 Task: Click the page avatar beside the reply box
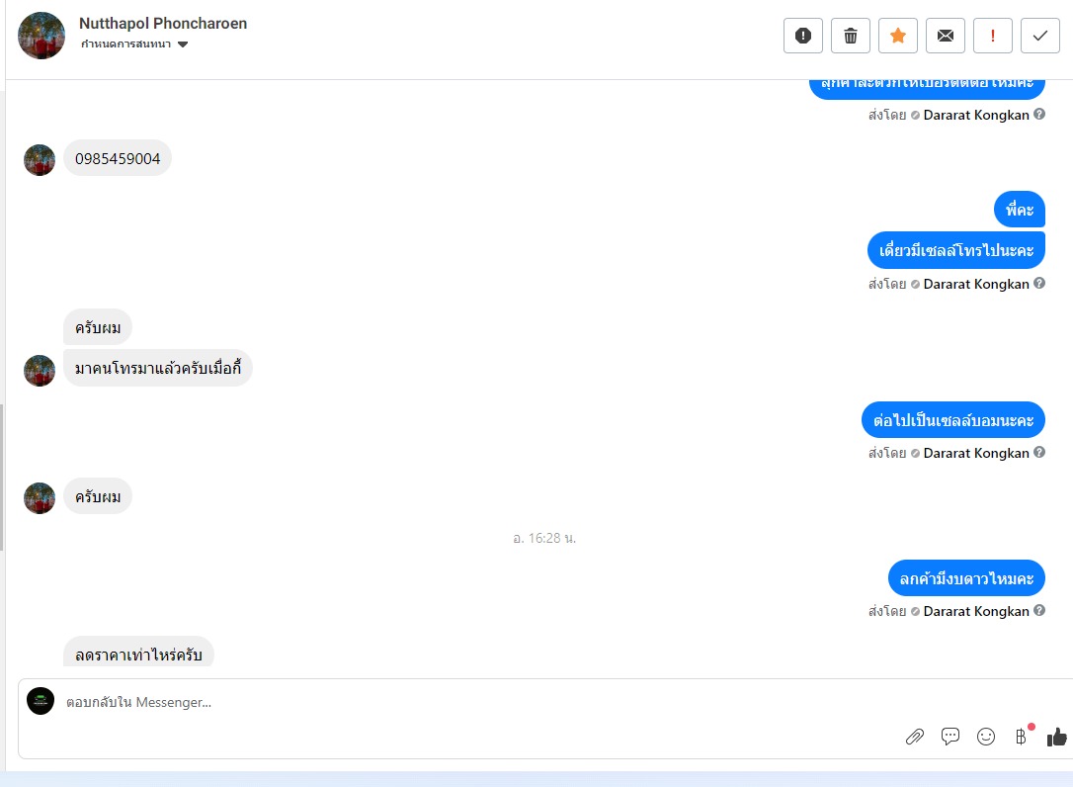click(41, 701)
